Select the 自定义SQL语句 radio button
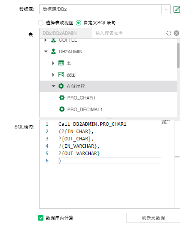 [78, 23]
